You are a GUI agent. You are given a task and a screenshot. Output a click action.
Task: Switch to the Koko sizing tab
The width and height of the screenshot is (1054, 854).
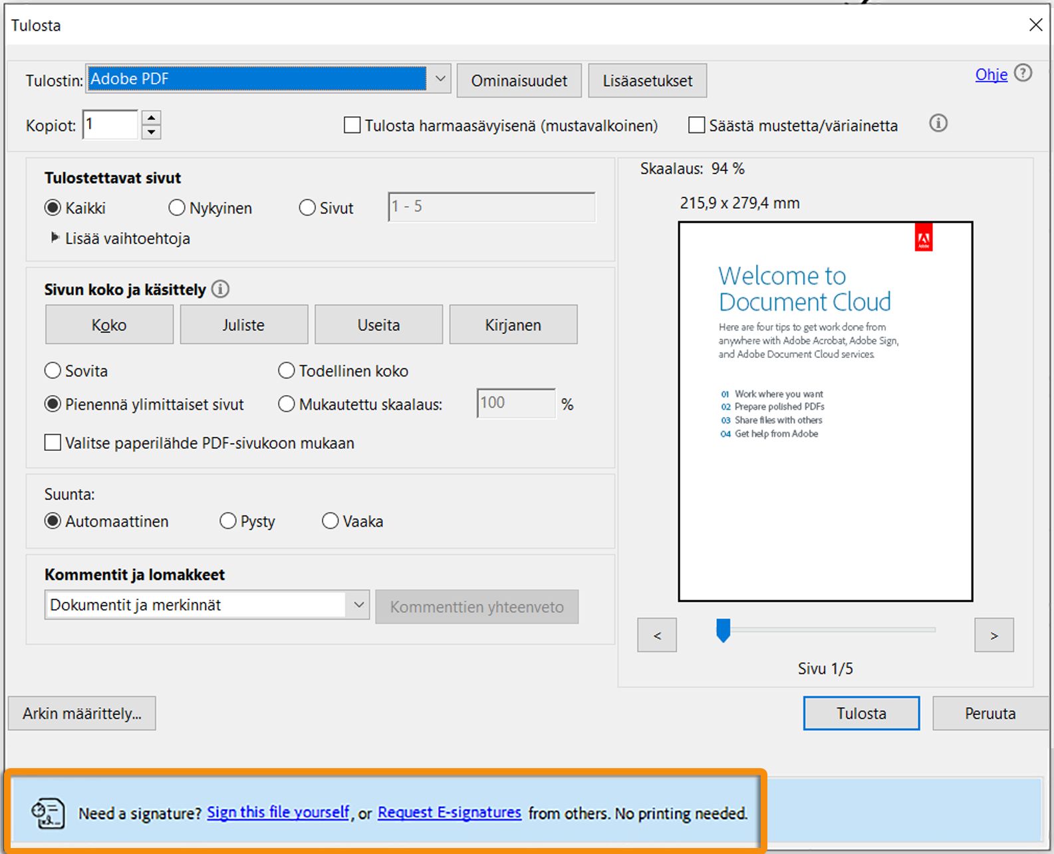tap(109, 325)
